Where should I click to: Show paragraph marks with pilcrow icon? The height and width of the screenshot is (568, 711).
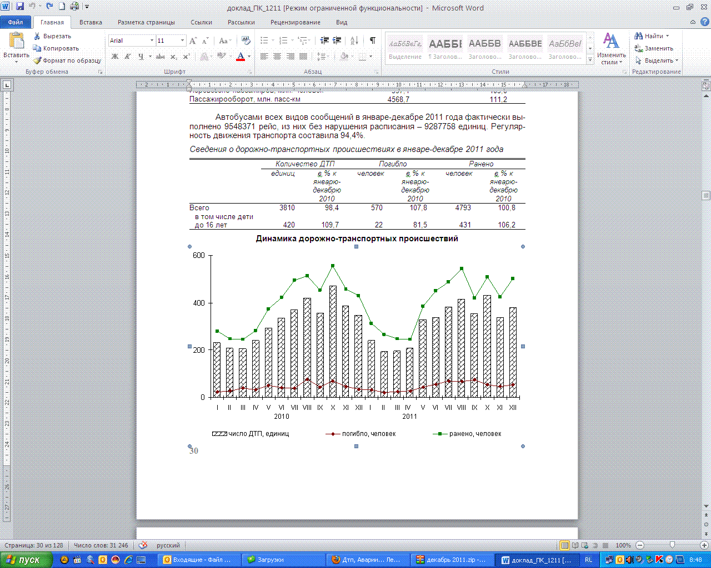click(x=372, y=40)
